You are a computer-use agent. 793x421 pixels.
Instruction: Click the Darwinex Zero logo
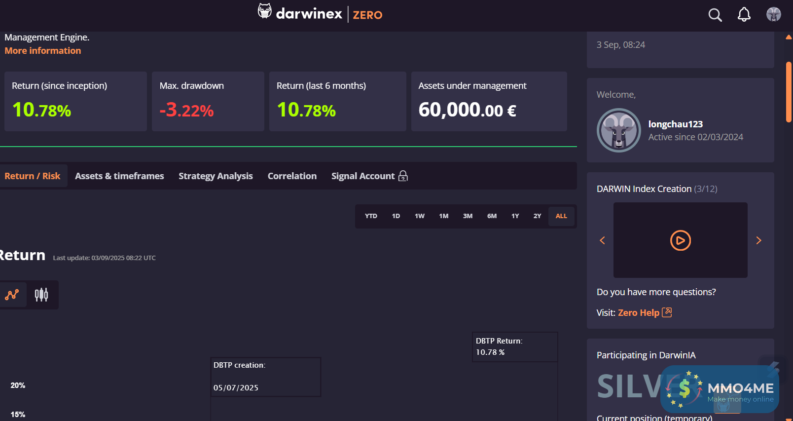(320, 13)
